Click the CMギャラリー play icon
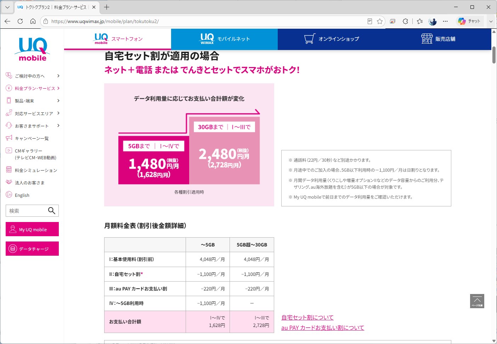The image size is (497, 344). click(9, 150)
